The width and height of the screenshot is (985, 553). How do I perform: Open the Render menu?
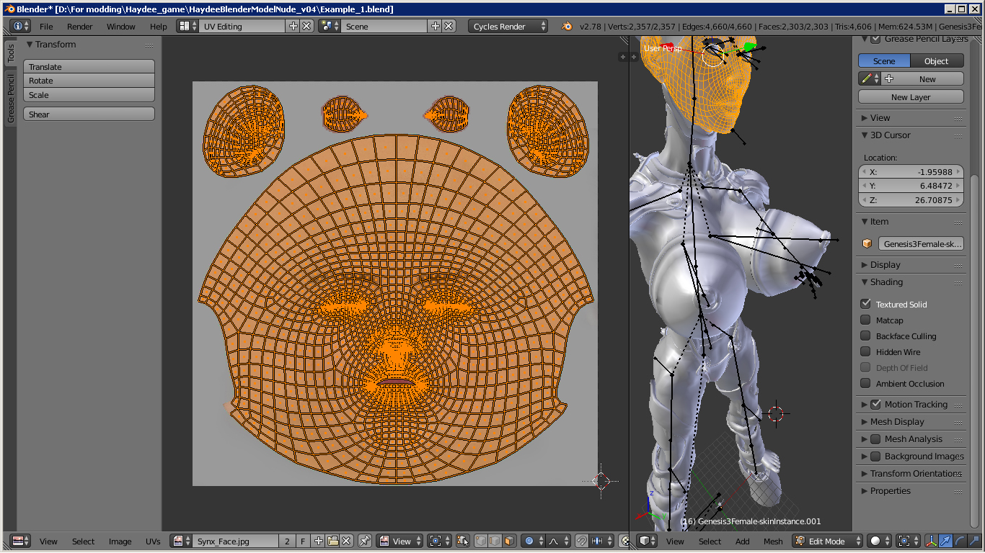[79, 27]
